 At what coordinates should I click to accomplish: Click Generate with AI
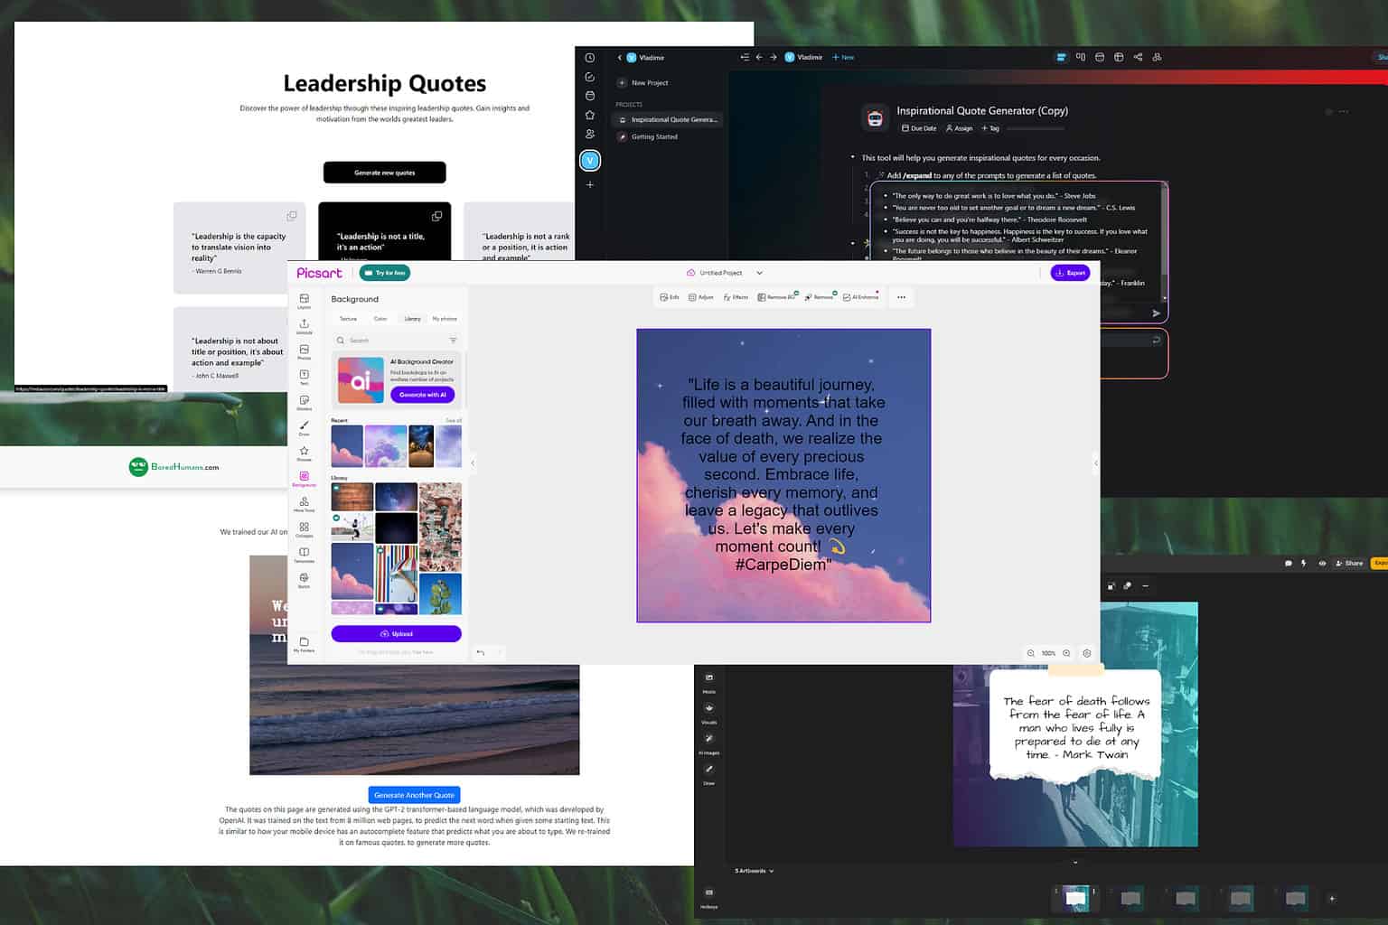[x=422, y=395]
